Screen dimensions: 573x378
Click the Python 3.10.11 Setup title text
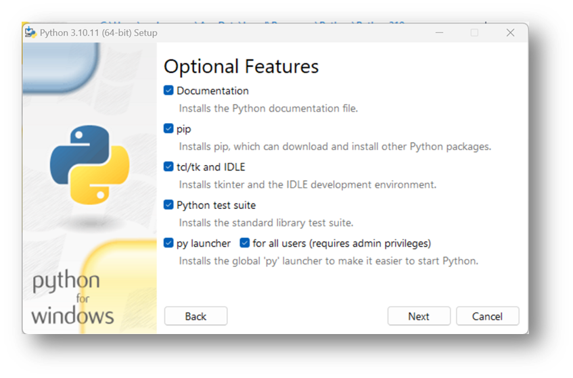(x=98, y=32)
